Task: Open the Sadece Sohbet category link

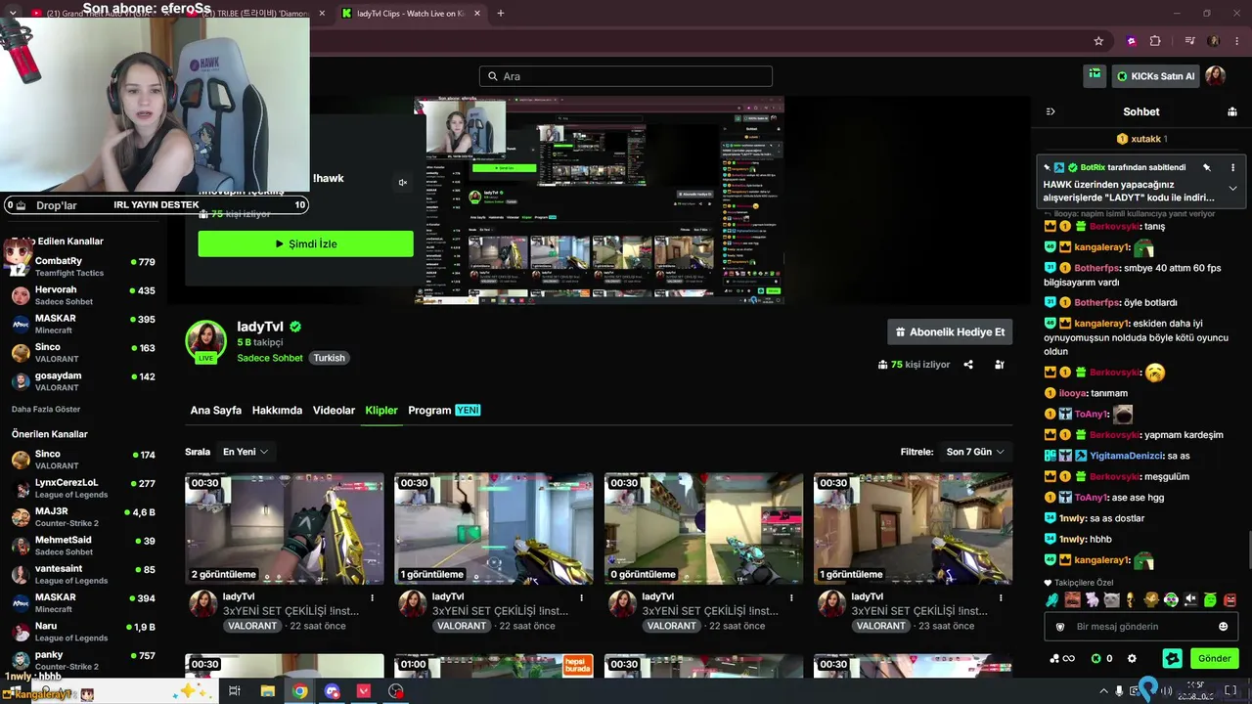Action: [x=270, y=358]
